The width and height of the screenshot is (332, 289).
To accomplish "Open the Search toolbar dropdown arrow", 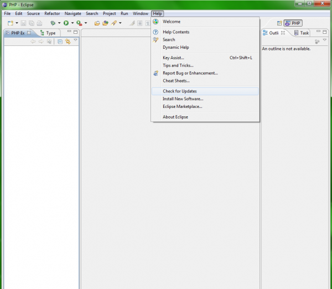I will 120,23.
